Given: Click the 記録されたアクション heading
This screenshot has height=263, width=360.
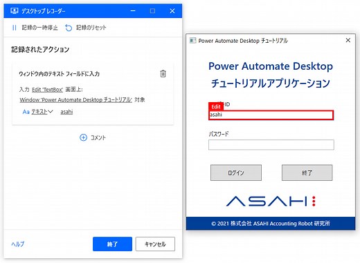Looking at the screenshot, I should 40,50.
